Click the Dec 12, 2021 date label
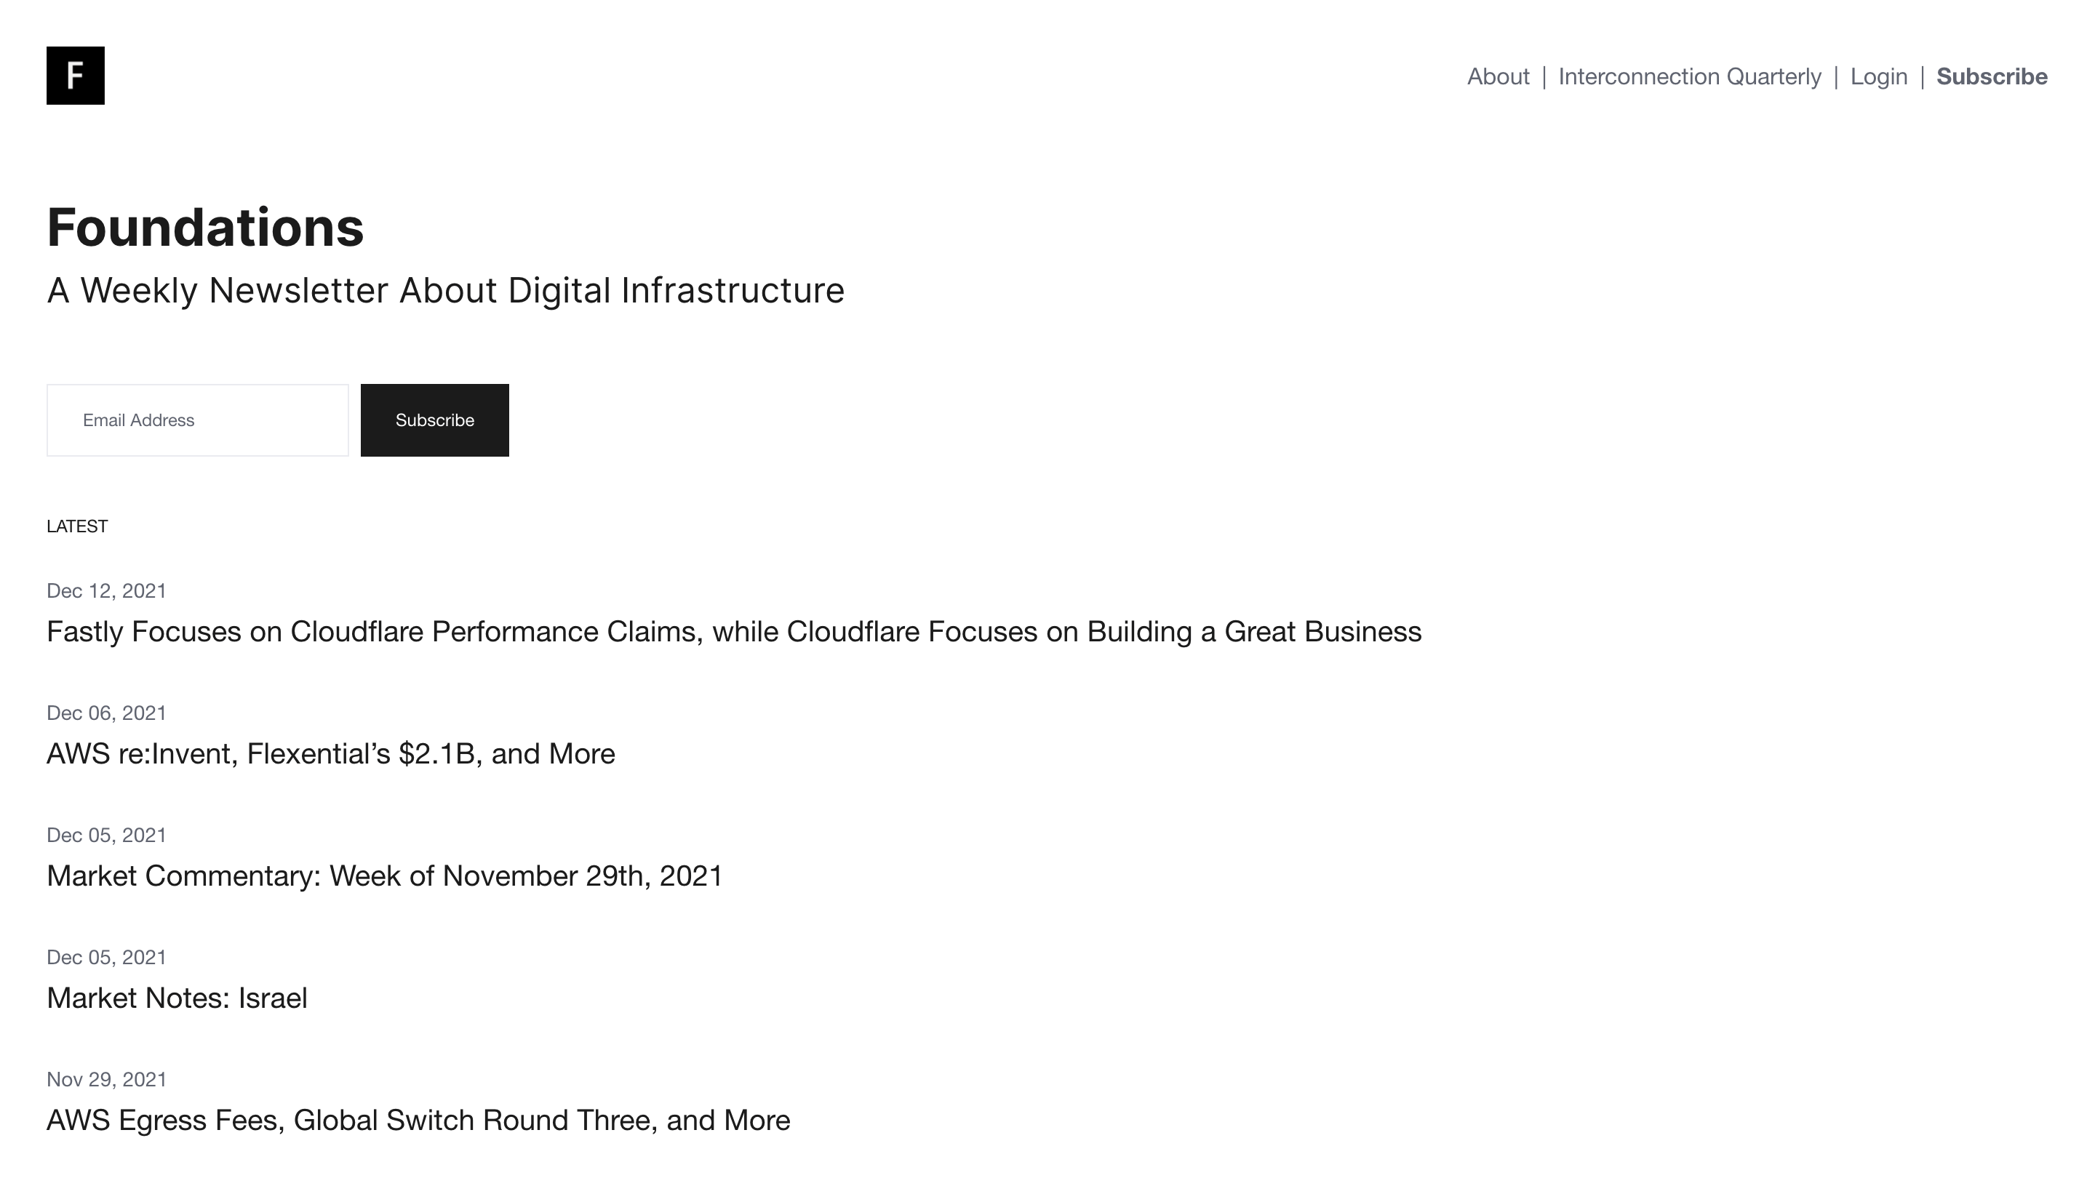This screenshot has width=2095, height=1178. [106, 591]
